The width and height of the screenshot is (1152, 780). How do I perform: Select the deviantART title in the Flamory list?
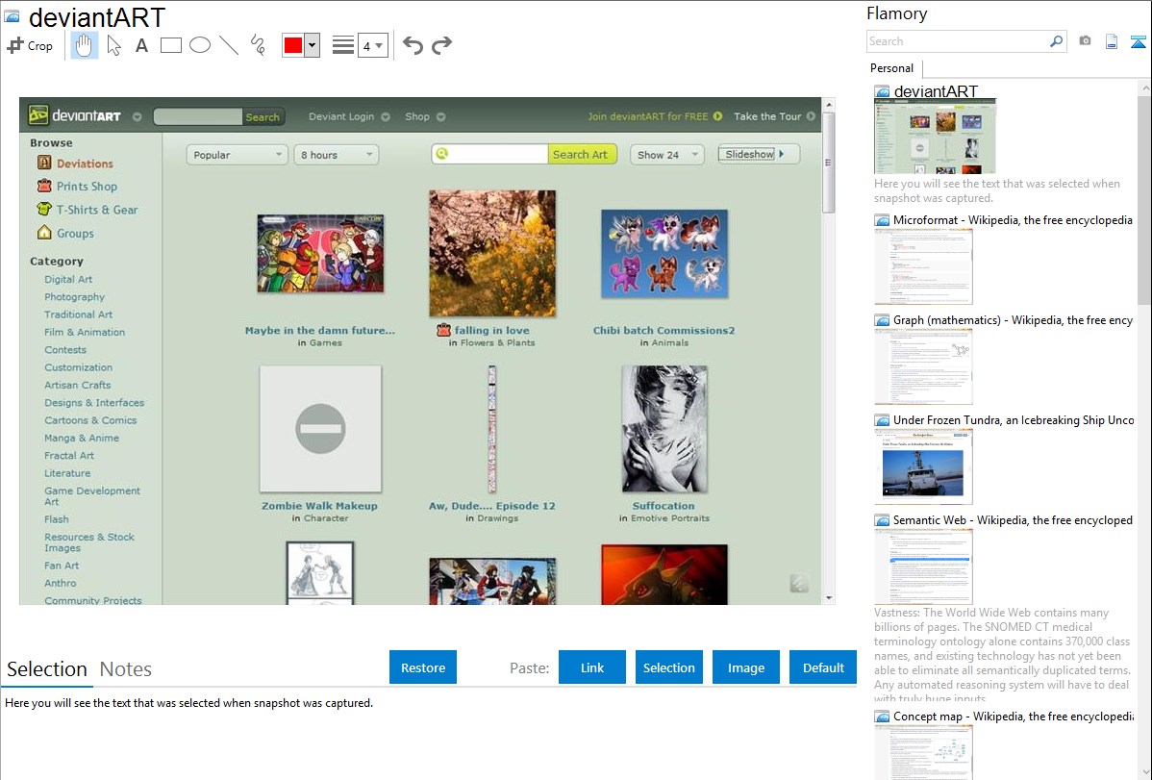(936, 91)
